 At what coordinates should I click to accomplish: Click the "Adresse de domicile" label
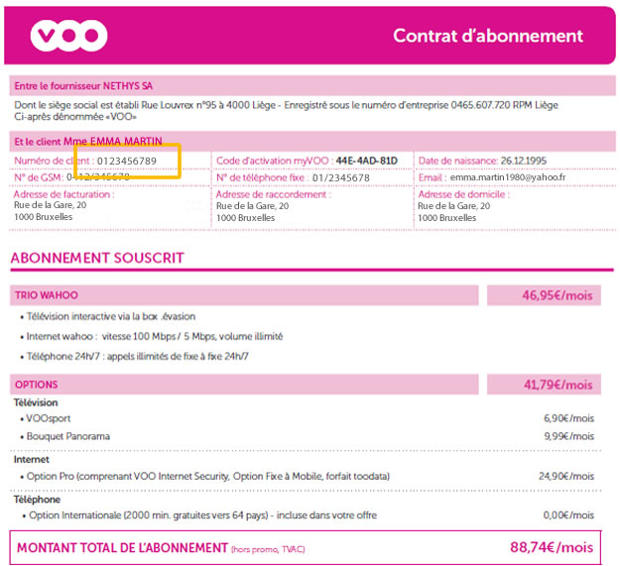(x=464, y=194)
